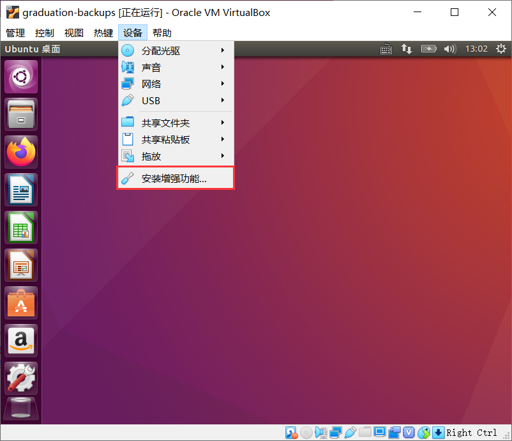512x441 pixels.
Task: Launch LibreOffice Impress from launcher
Action: pos(21,265)
